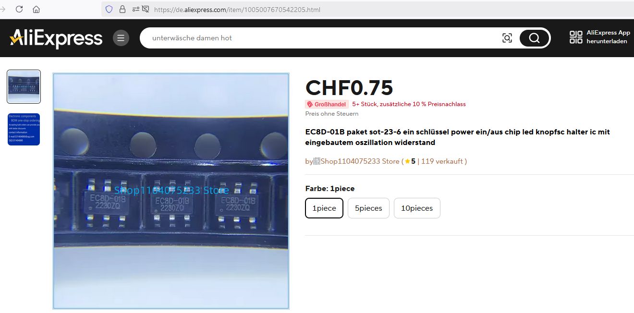Open the browser home page icon

click(36, 9)
